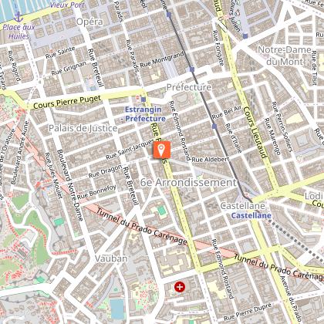This screenshot has height=324, width=324.
Task: Select the blue stop icon near Cours Julien
Action: tap(245, 36)
